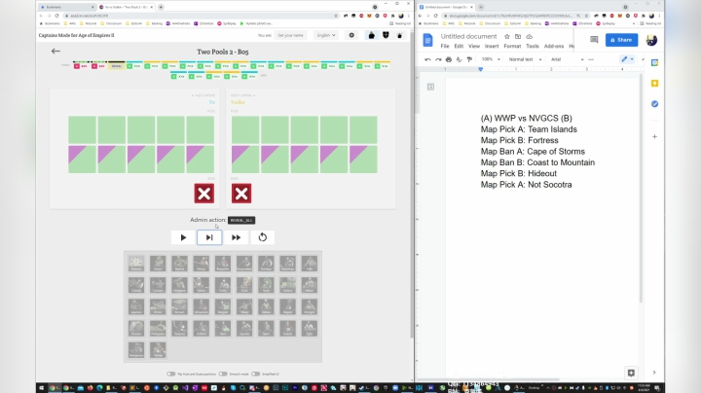701x393 pixels.
Task: Open the Windows Start button
Action: pyautogui.click(x=41, y=387)
